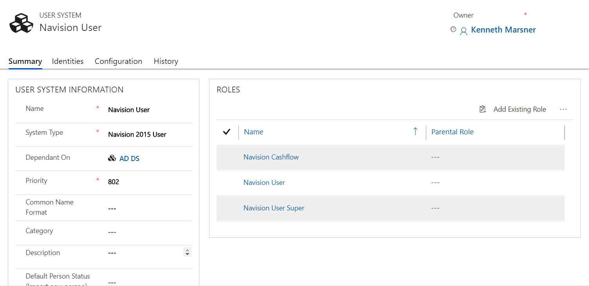Click the owner person icon
589x286 pixels.
click(x=464, y=31)
